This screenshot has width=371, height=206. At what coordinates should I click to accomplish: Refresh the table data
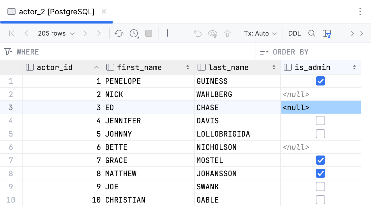tap(119, 33)
